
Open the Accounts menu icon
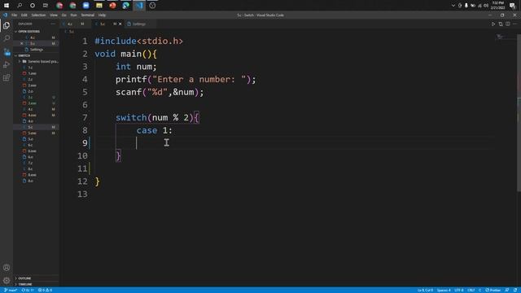(x=7, y=268)
